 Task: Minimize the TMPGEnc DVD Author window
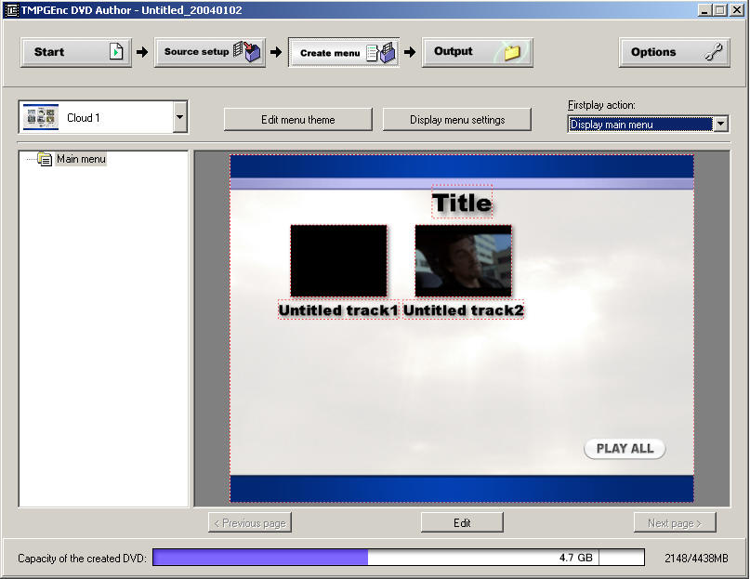point(704,10)
